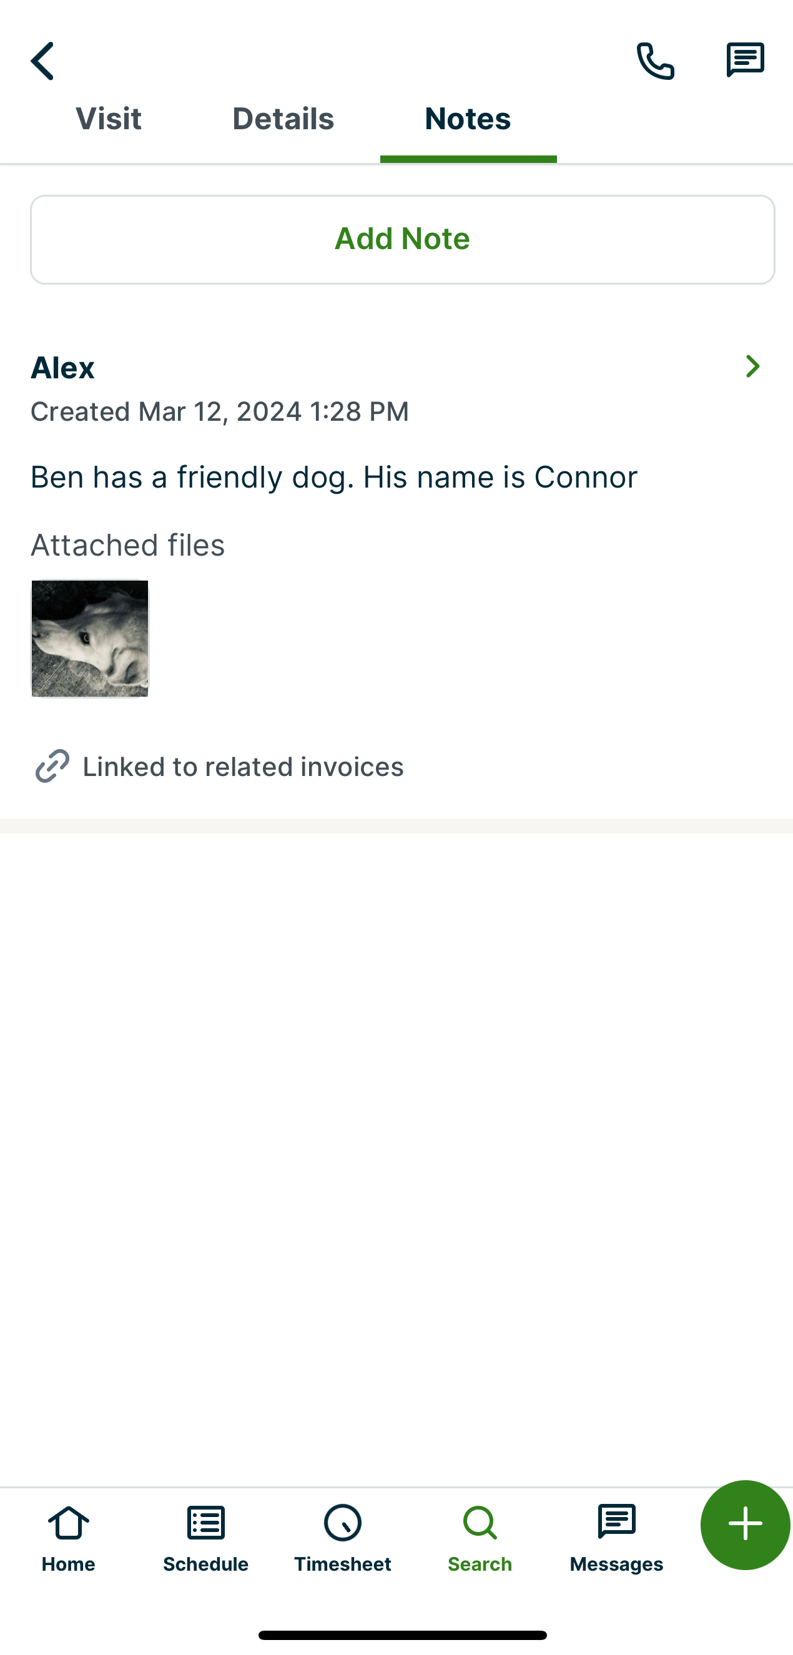Open the text message icon at top
Image resolution: width=793 pixels, height=1655 pixels.
pos(745,60)
